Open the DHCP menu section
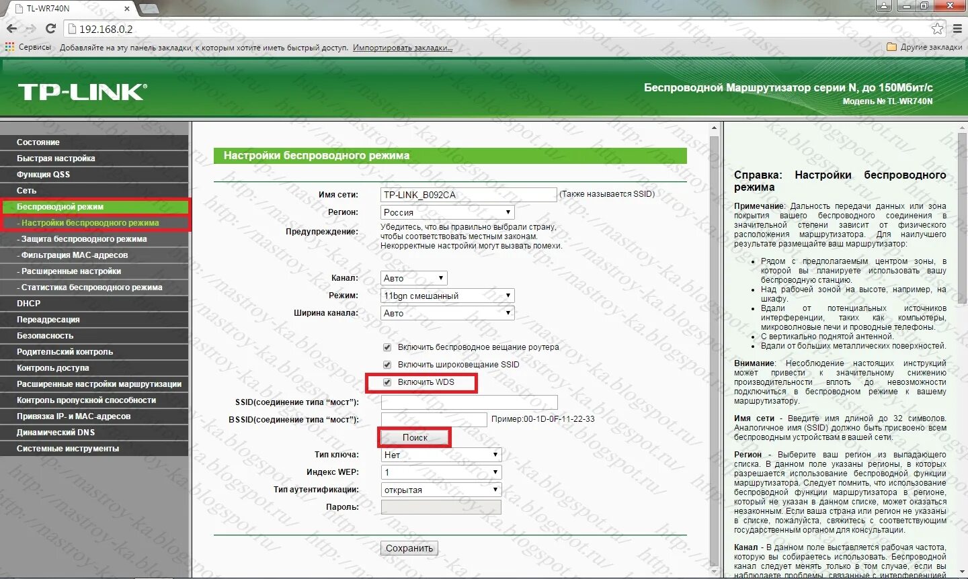This screenshot has width=968, height=579. pyautogui.click(x=94, y=304)
